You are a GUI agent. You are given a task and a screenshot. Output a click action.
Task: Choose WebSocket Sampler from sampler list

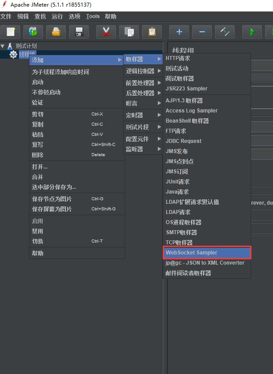pyautogui.click(x=207, y=253)
